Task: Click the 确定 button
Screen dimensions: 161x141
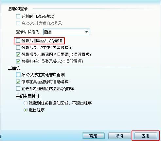Action: pyautogui.click(x=93, y=136)
